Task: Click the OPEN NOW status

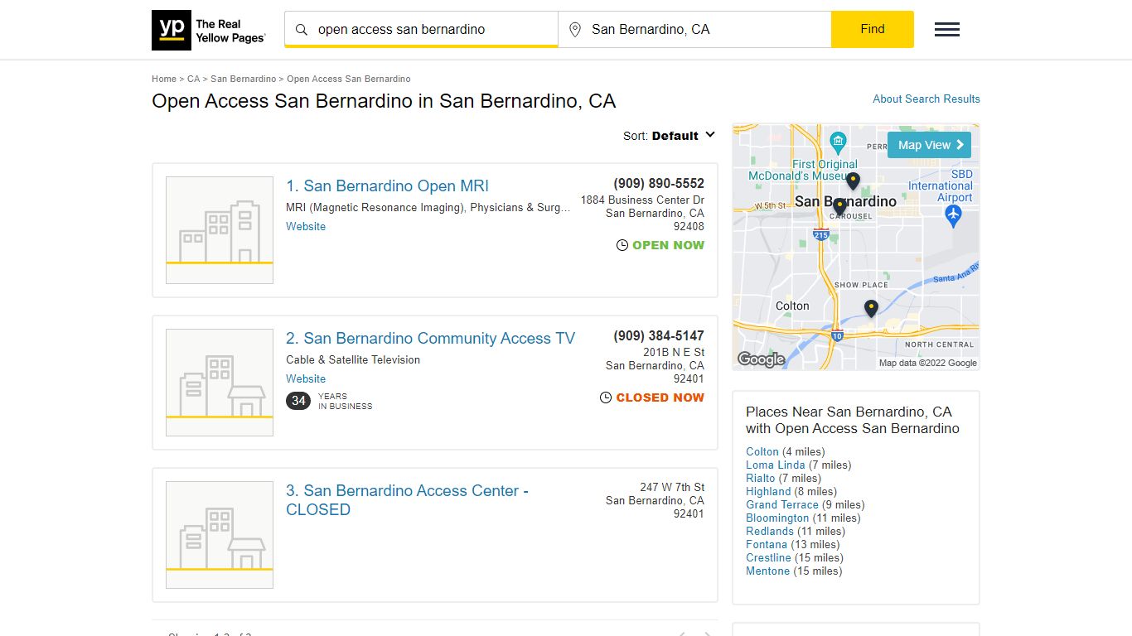Action: coord(660,245)
